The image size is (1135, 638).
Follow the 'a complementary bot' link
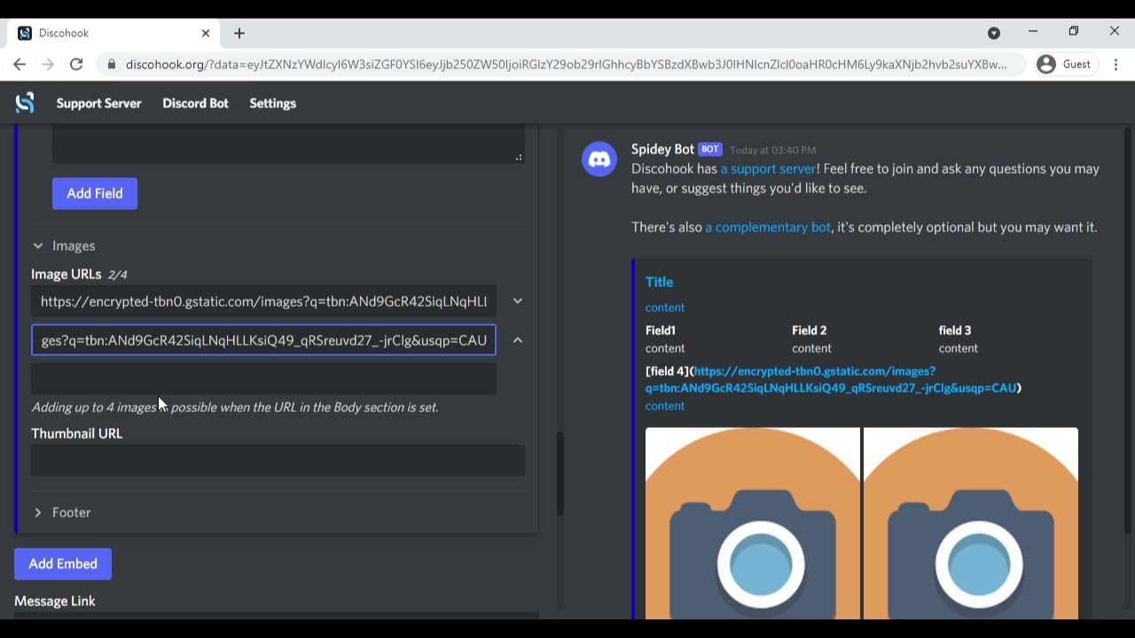point(768,227)
